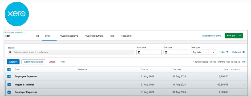The image size is (251, 97).
Task: Open the Start date calendar icon
Action: 139,52
